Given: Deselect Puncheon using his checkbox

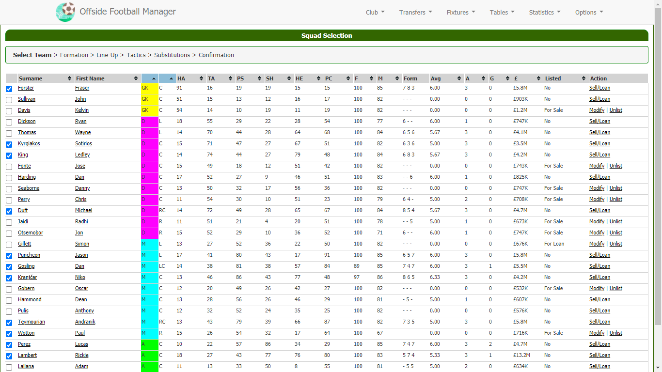Looking at the screenshot, I should click(9, 256).
